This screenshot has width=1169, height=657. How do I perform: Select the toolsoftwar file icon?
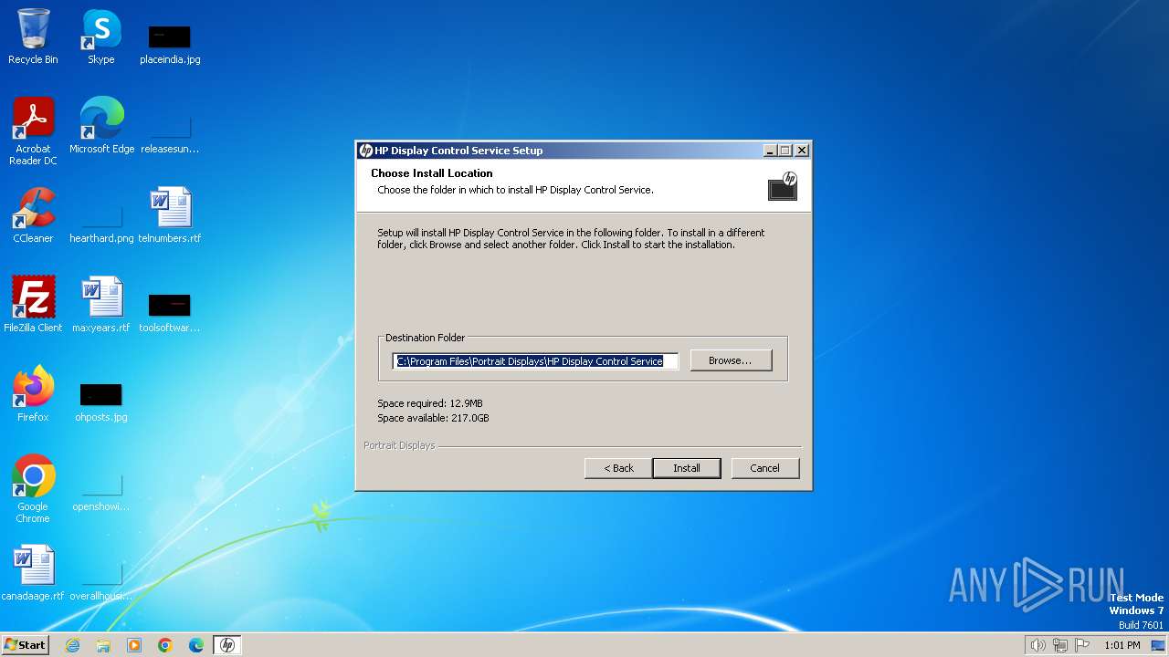[x=170, y=311]
